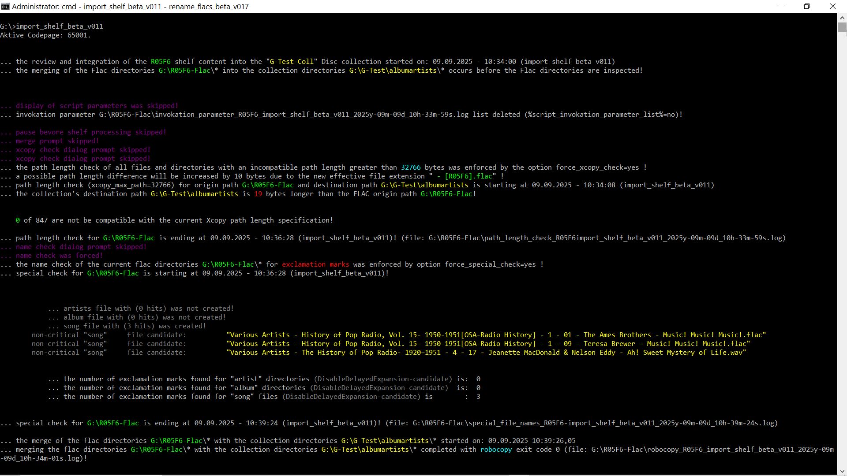Click the red "exclamation marks" text
847x476 pixels.
pyautogui.click(x=315, y=264)
